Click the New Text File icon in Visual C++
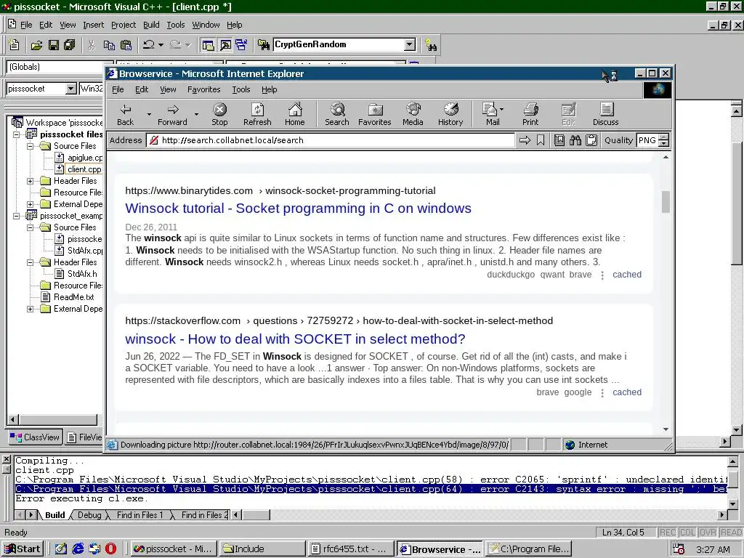 point(15,44)
